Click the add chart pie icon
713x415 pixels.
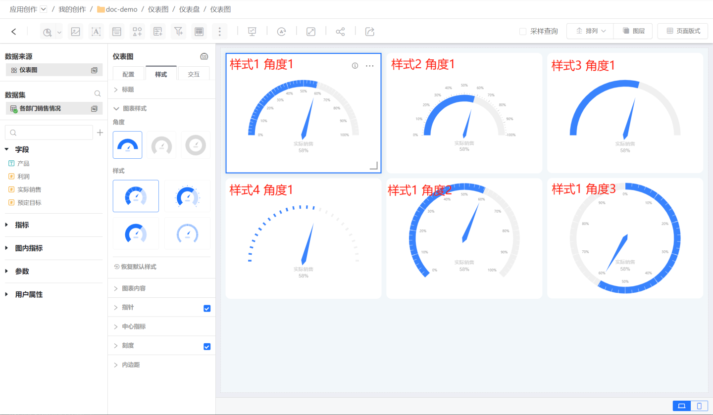tap(47, 32)
